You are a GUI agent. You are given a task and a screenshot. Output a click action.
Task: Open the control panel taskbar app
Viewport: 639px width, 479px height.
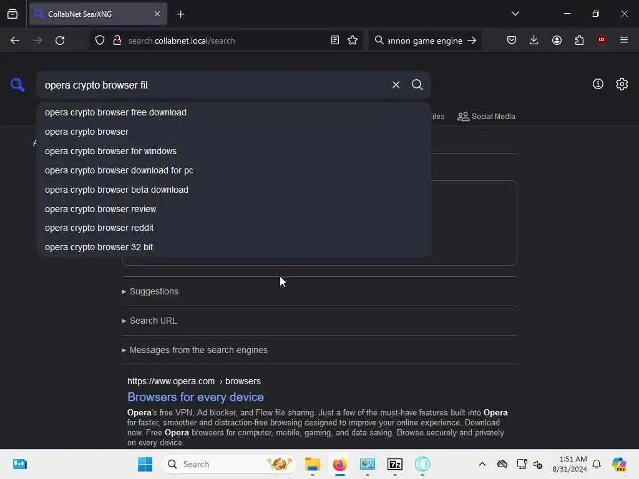pos(367,464)
